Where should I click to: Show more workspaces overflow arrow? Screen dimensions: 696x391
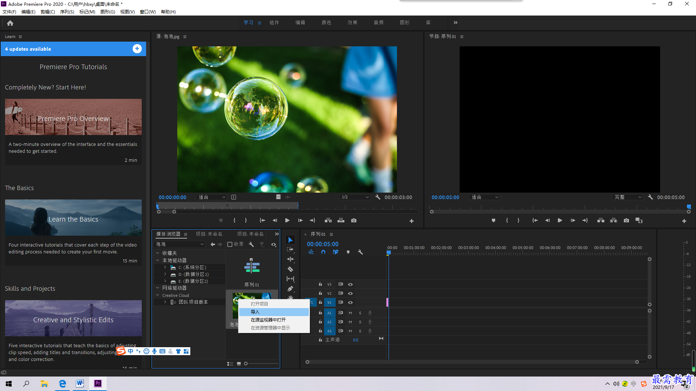click(x=456, y=22)
